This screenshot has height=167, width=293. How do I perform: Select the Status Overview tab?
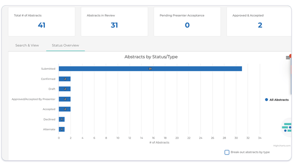tap(65, 45)
